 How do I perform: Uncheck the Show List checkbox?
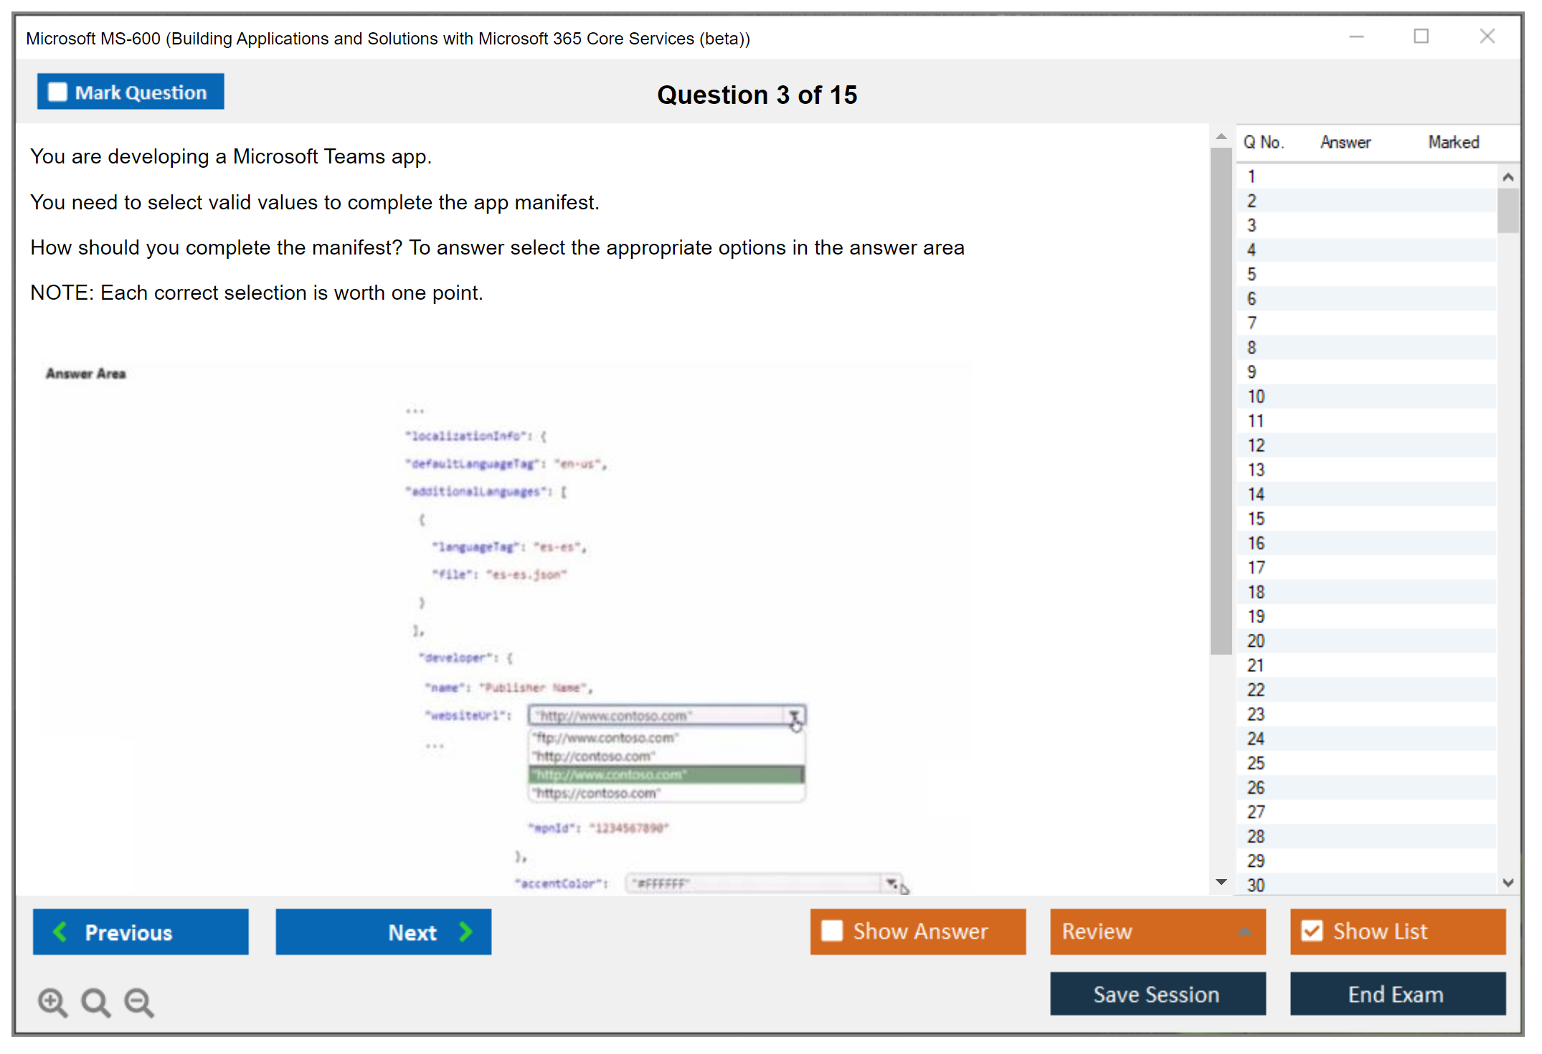tap(1312, 931)
